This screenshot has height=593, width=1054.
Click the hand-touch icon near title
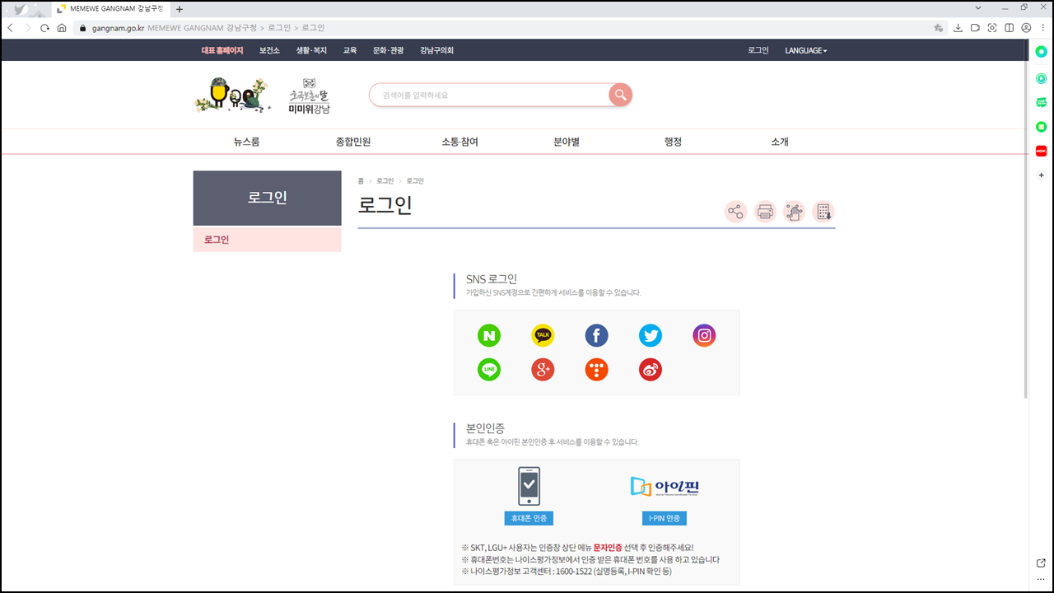[x=794, y=212]
